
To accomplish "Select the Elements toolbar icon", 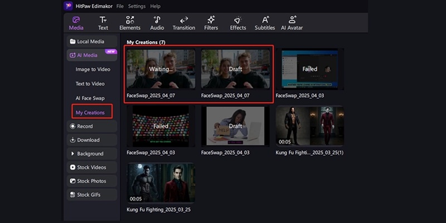I will [x=130, y=23].
